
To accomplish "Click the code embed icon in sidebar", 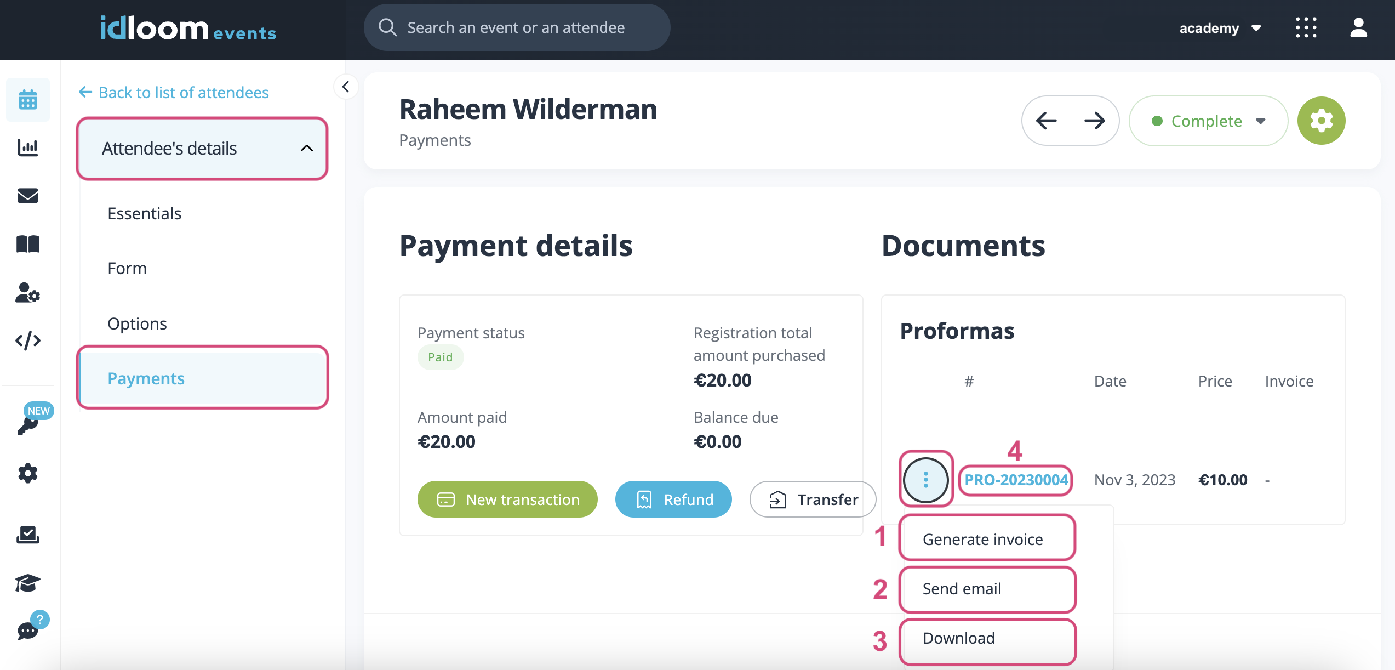I will coord(27,340).
